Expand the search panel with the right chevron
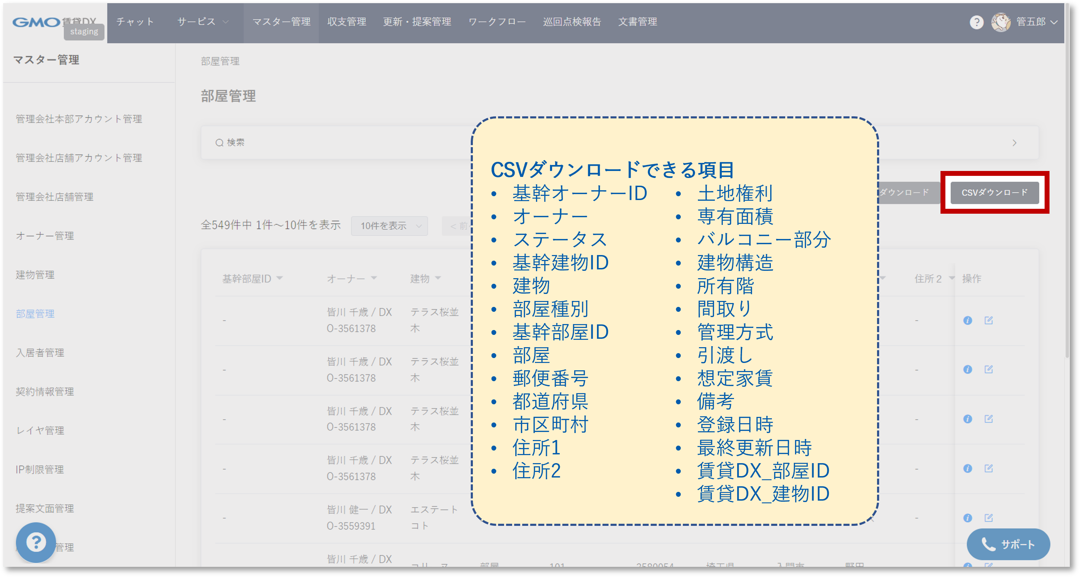Image resolution: width=1080 pixels, height=577 pixels. tap(1014, 143)
